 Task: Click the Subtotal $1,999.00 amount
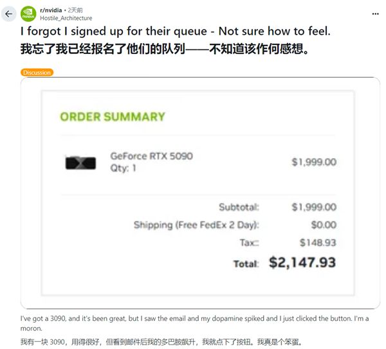pos(314,207)
